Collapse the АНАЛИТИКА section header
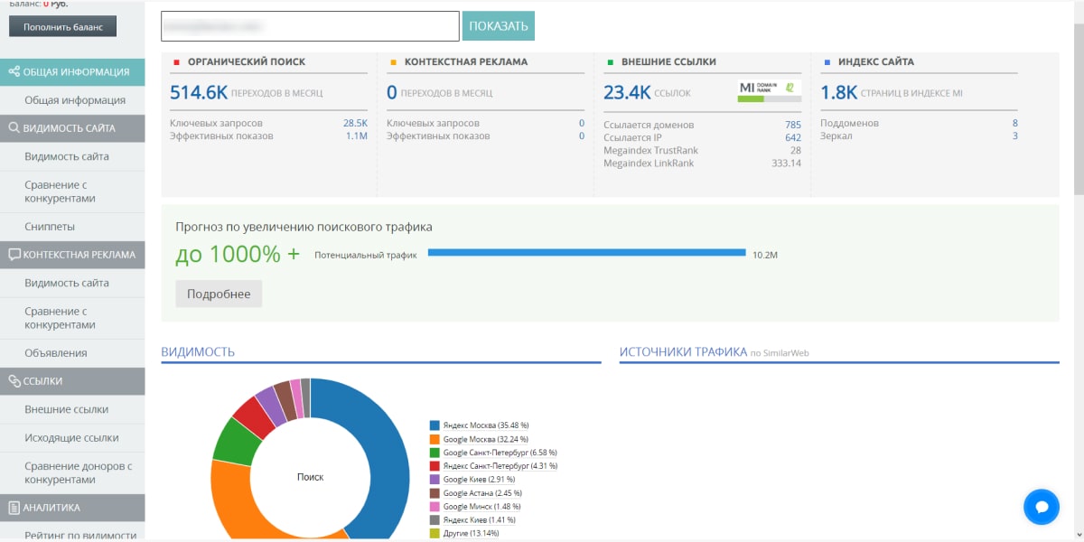The image size is (1084, 542). coord(72,508)
